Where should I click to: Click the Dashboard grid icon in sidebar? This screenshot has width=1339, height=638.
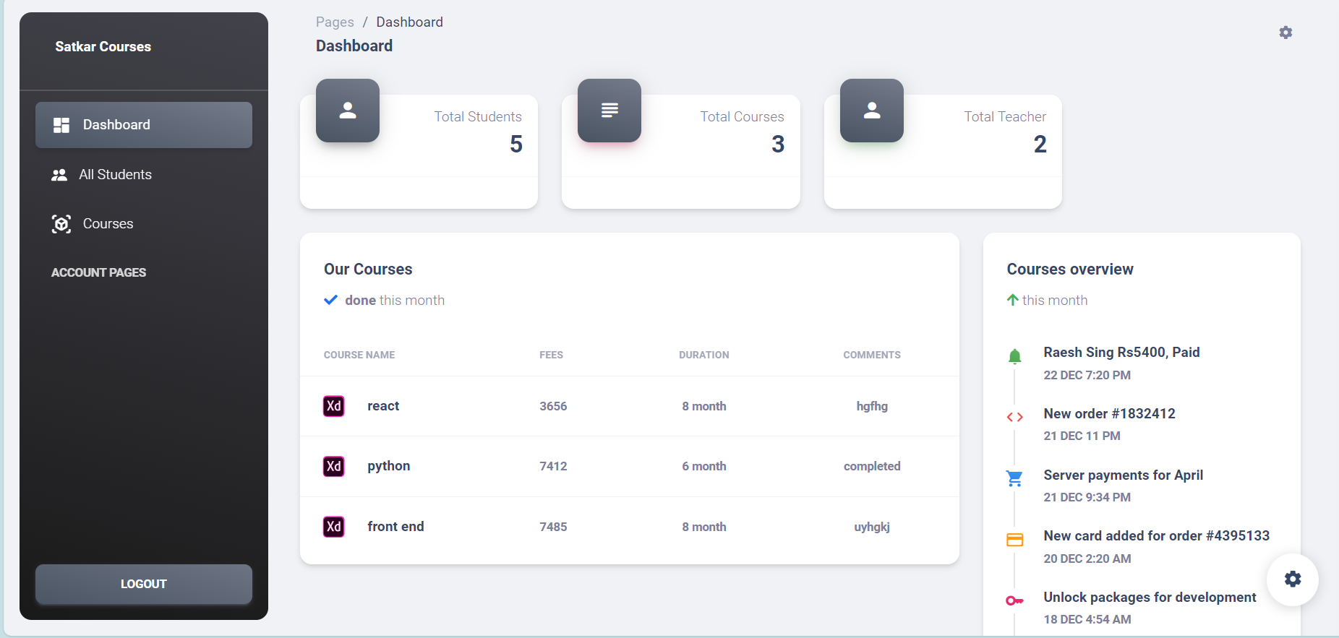pos(61,125)
